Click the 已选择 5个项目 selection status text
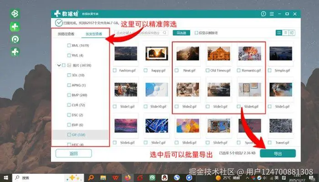The image size is (319, 182). point(237,153)
